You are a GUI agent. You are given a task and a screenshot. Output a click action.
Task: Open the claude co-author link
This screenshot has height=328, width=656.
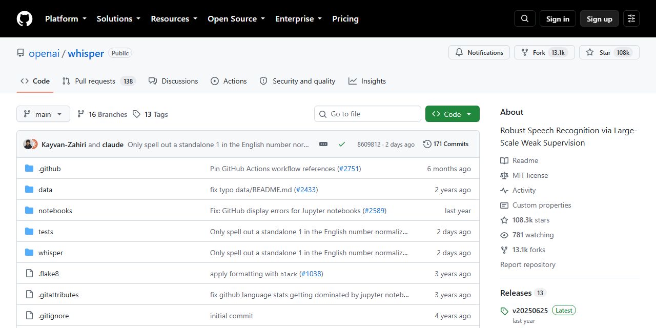click(113, 145)
